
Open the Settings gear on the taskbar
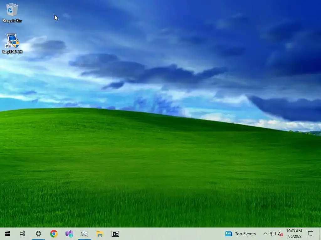point(39,234)
